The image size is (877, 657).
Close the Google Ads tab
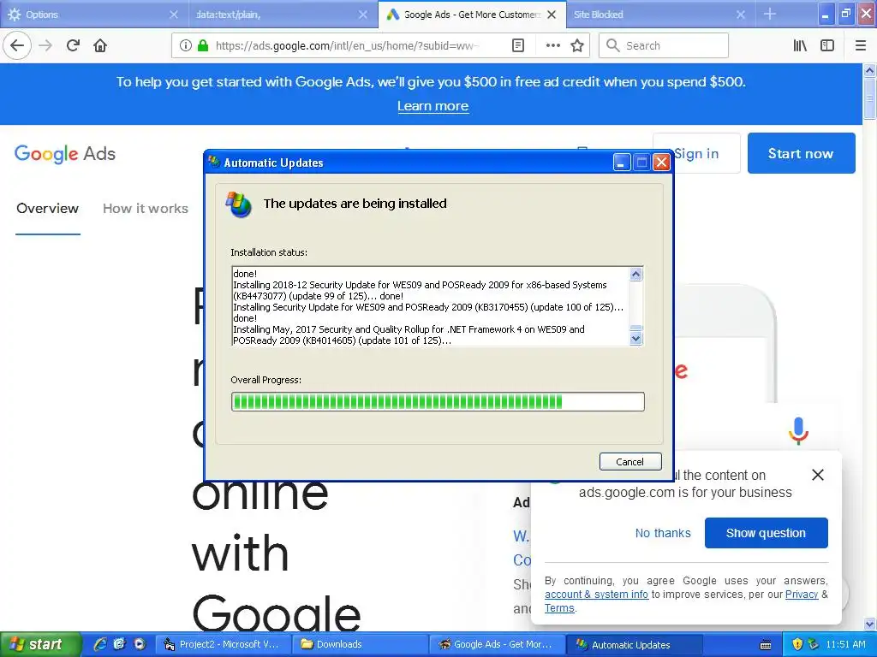(552, 15)
